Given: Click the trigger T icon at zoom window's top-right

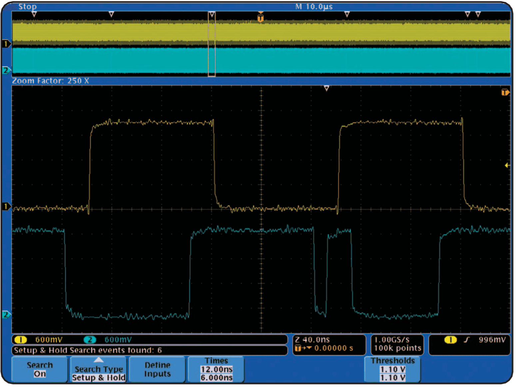Looking at the screenshot, I should [505, 92].
